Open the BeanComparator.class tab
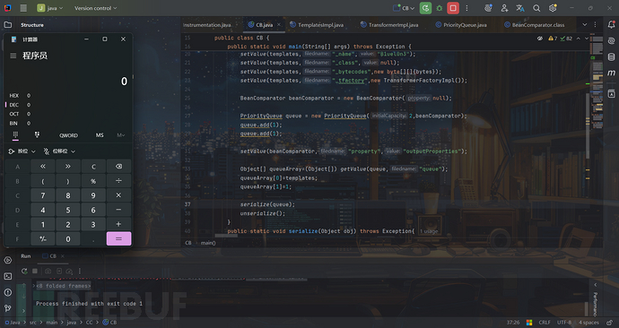 pyautogui.click(x=537, y=25)
